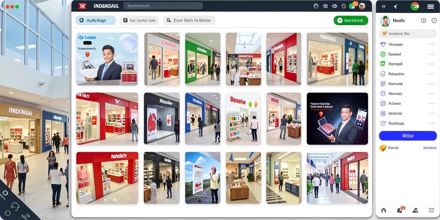Open the user avatar in the top bar
Screen dimensions: 440x220
point(362,6)
